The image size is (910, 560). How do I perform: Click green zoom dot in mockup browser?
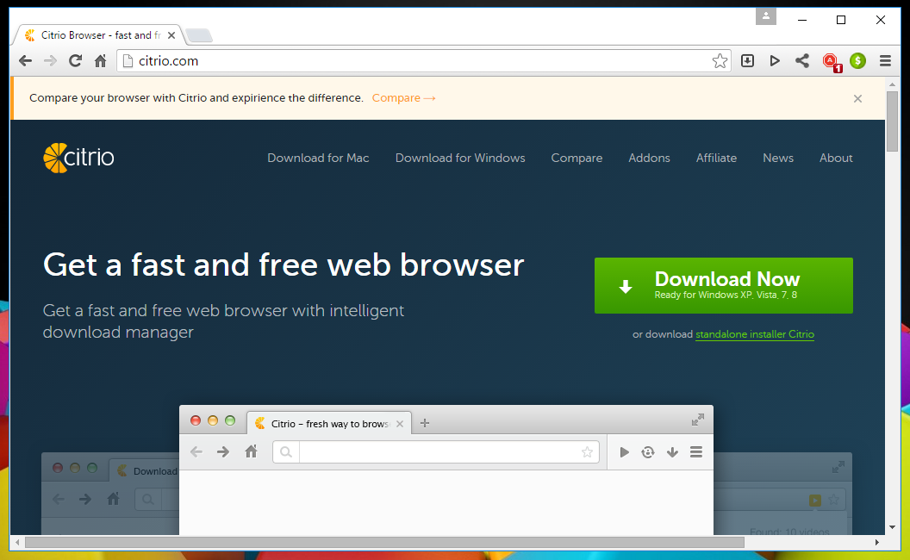tap(230, 420)
